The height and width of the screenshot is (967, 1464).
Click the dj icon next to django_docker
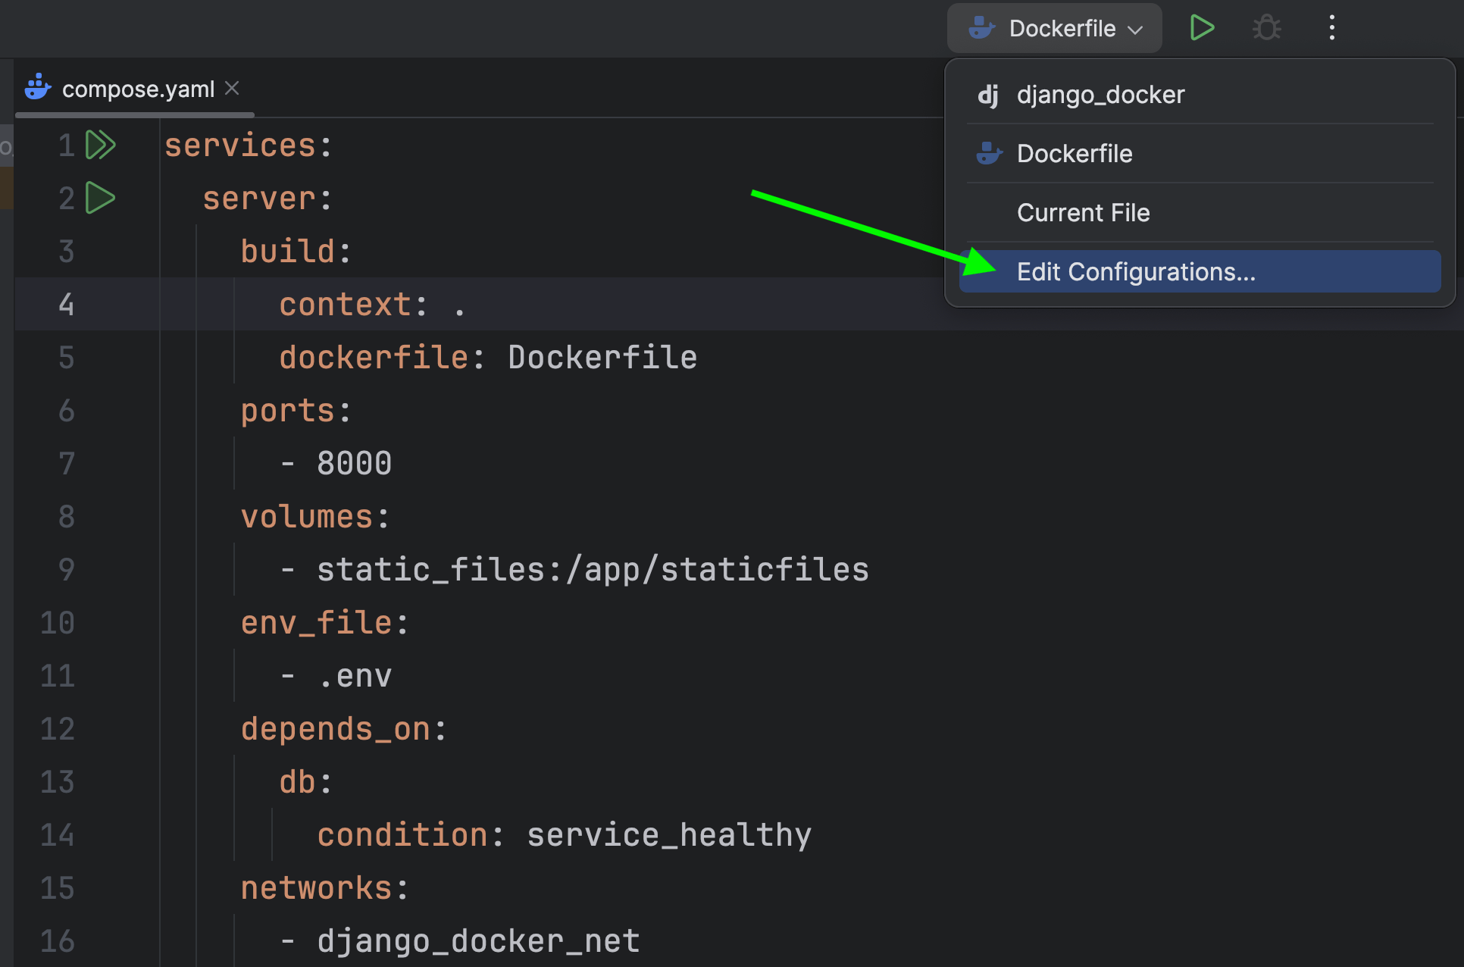coord(988,95)
